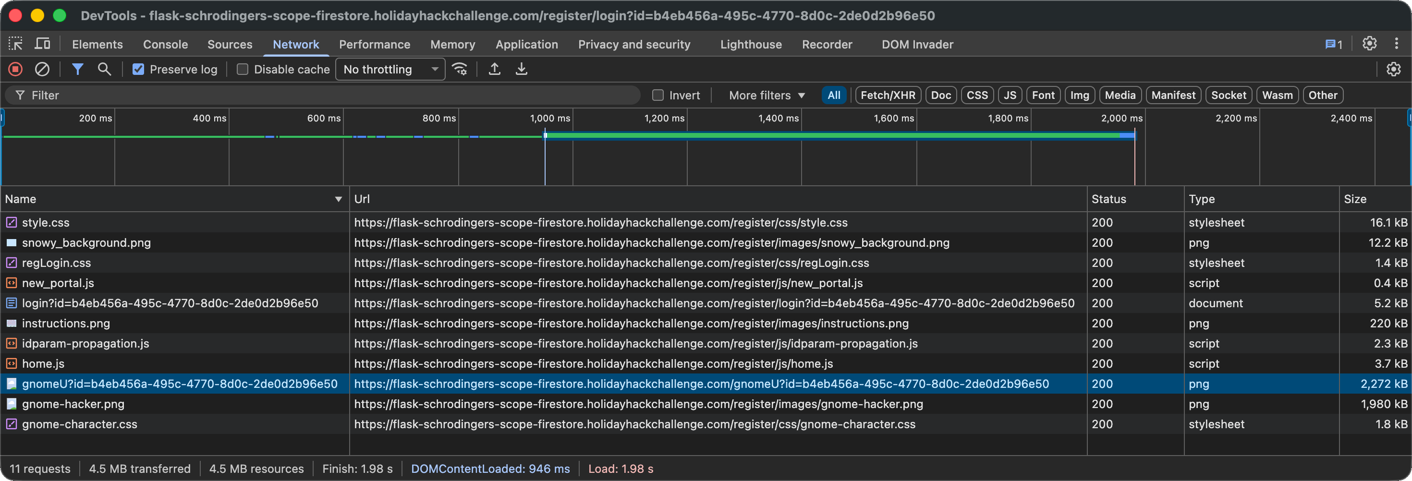Viewport: 1412px width, 481px height.
Task: Toggle the device toolbar icon
Action: tap(42, 44)
